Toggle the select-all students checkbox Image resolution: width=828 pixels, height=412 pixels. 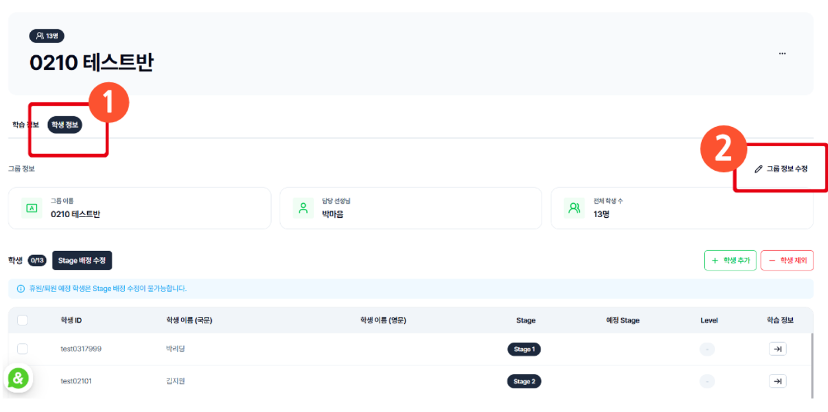[x=22, y=320]
